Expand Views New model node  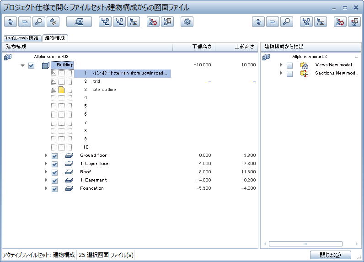pos(281,65)
